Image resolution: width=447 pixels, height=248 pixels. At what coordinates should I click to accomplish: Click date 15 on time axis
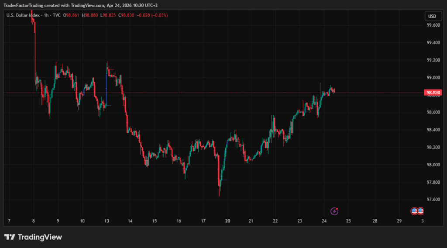pyautogui.click(x=155, y=221)
